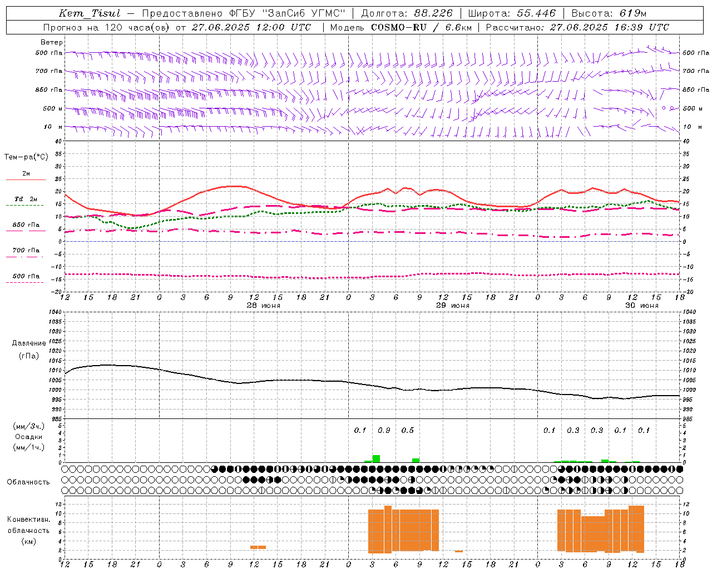Image resolution: width=712 pixels, height=569 pixels.
Task: Click the '500 м' wind level label on left
Action: coord(53,108)
